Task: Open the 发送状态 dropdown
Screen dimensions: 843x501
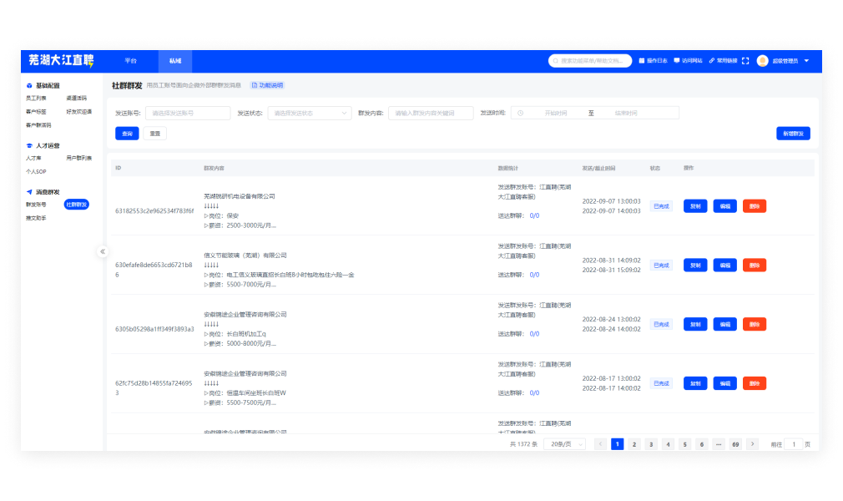Action: point(311,113)
